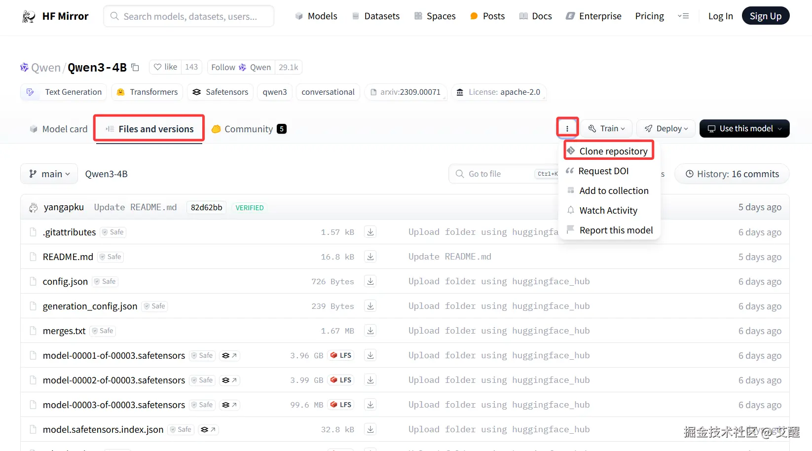Download model-00003-of-00003.safetensors
The image size is (812, 451).
click(x=370, y=405)
